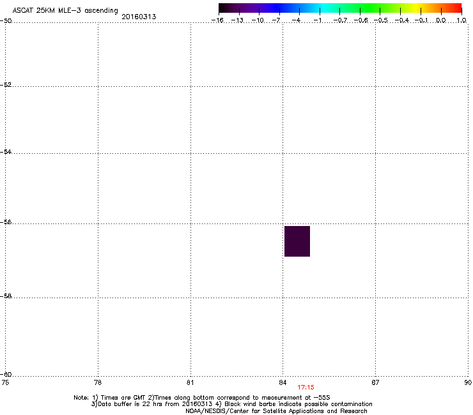Click the -58 latitude axis label

(x=6, y=296)
